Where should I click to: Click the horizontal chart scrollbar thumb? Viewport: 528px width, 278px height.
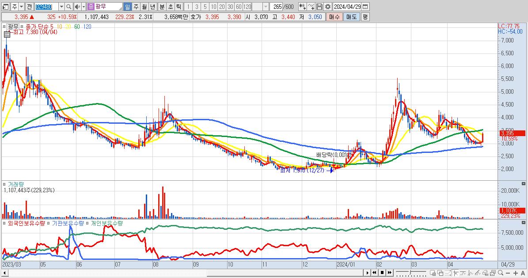pyautogui.click(x=285, y=273)
